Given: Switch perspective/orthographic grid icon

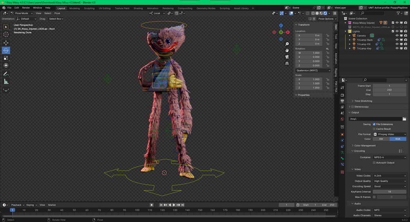Looking at the screenshot, I should [x=287, y=63].
